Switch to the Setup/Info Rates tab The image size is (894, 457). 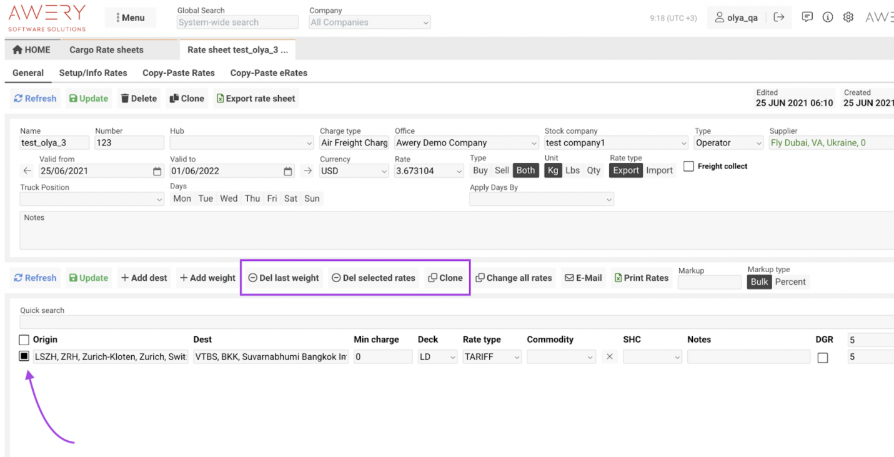click(93, 73)
